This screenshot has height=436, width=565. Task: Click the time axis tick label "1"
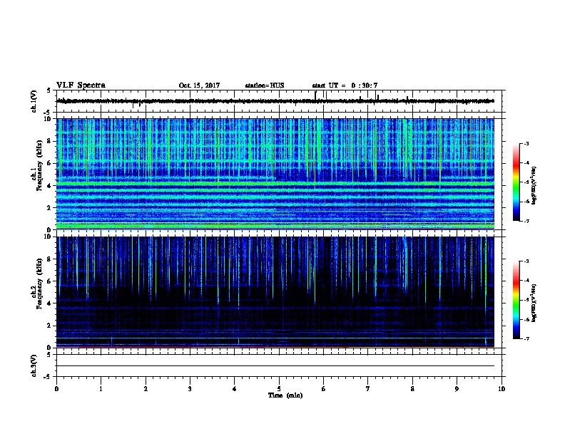point(101,389)
